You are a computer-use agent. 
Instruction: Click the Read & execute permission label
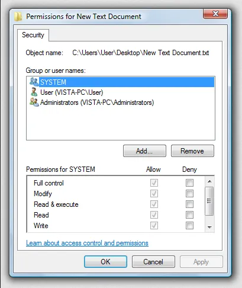pyautogui.click(x=56, y=204)
